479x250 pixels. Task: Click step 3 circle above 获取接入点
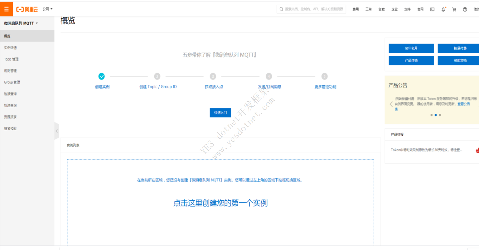(213, 76)
